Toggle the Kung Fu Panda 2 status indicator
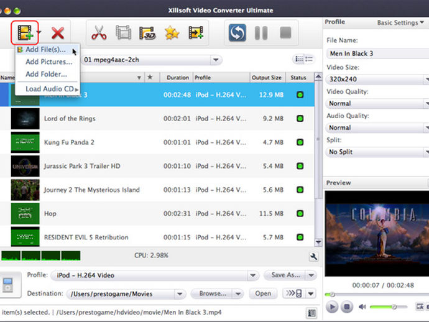This screenshot has width=429, height=322. pyautogui.click(x=300, y=142)
